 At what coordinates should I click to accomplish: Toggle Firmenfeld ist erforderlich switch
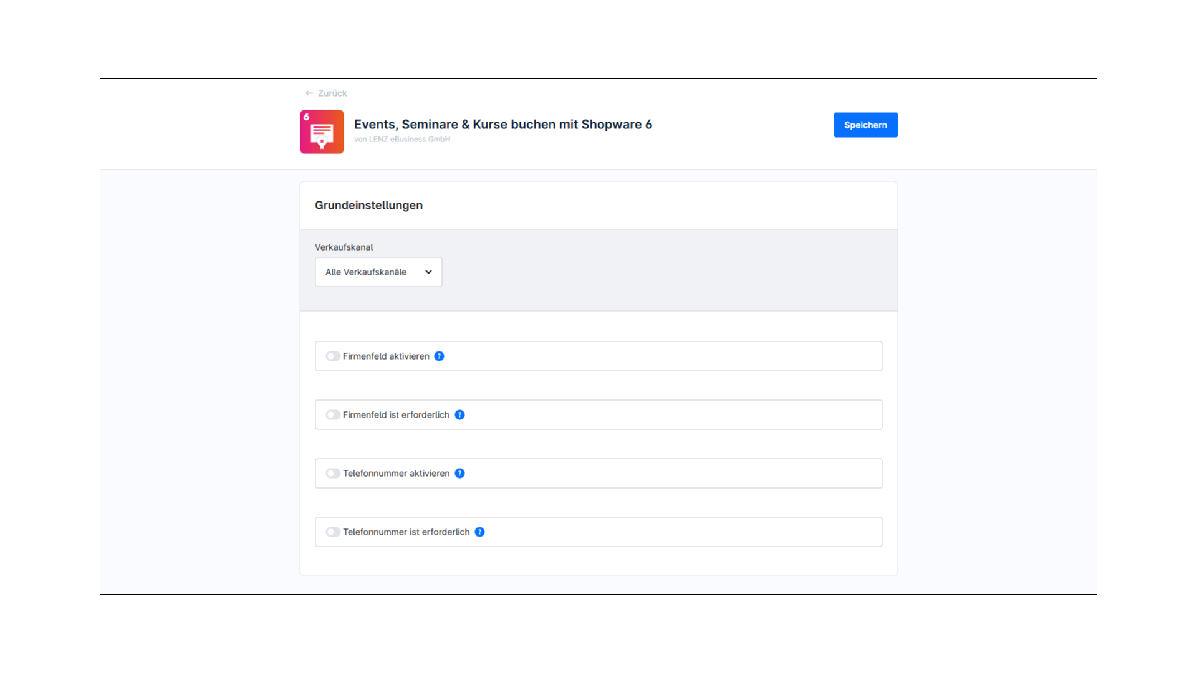coord(333,415)
